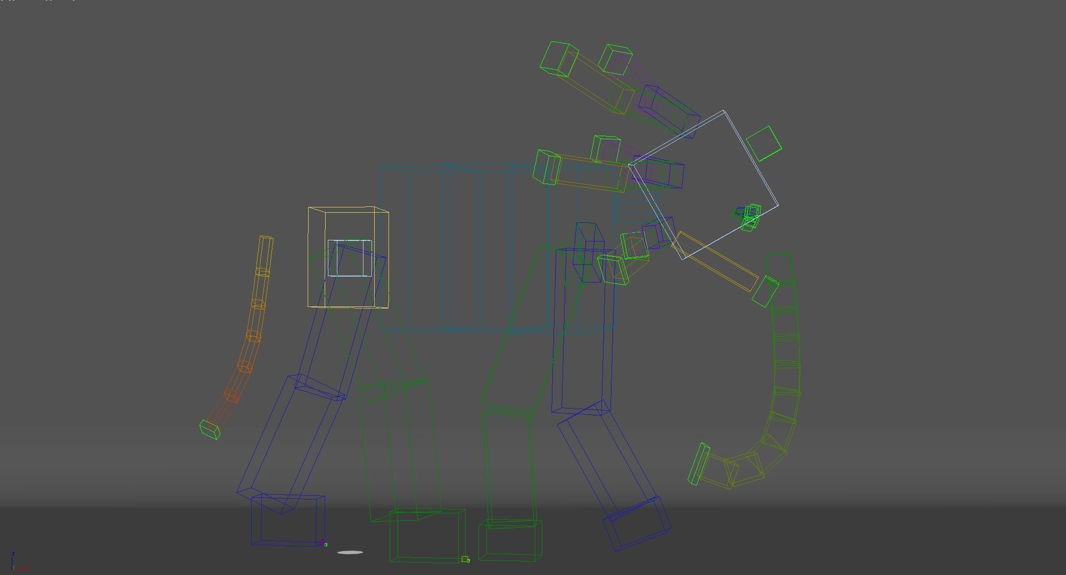Select the tilted front blue foot box
The width and height of the screenshot is (1066, 575).
point(637,523)
